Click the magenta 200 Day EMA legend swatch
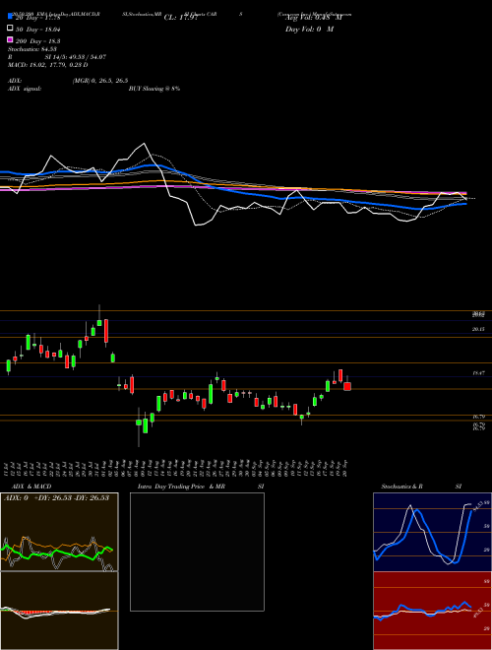This screenshot has width=492, height=650. (x=10, y=39)
